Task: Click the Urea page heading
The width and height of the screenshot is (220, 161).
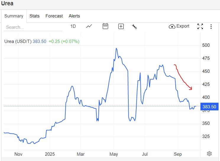Action: pyautogui.click(x=7, y=4)
